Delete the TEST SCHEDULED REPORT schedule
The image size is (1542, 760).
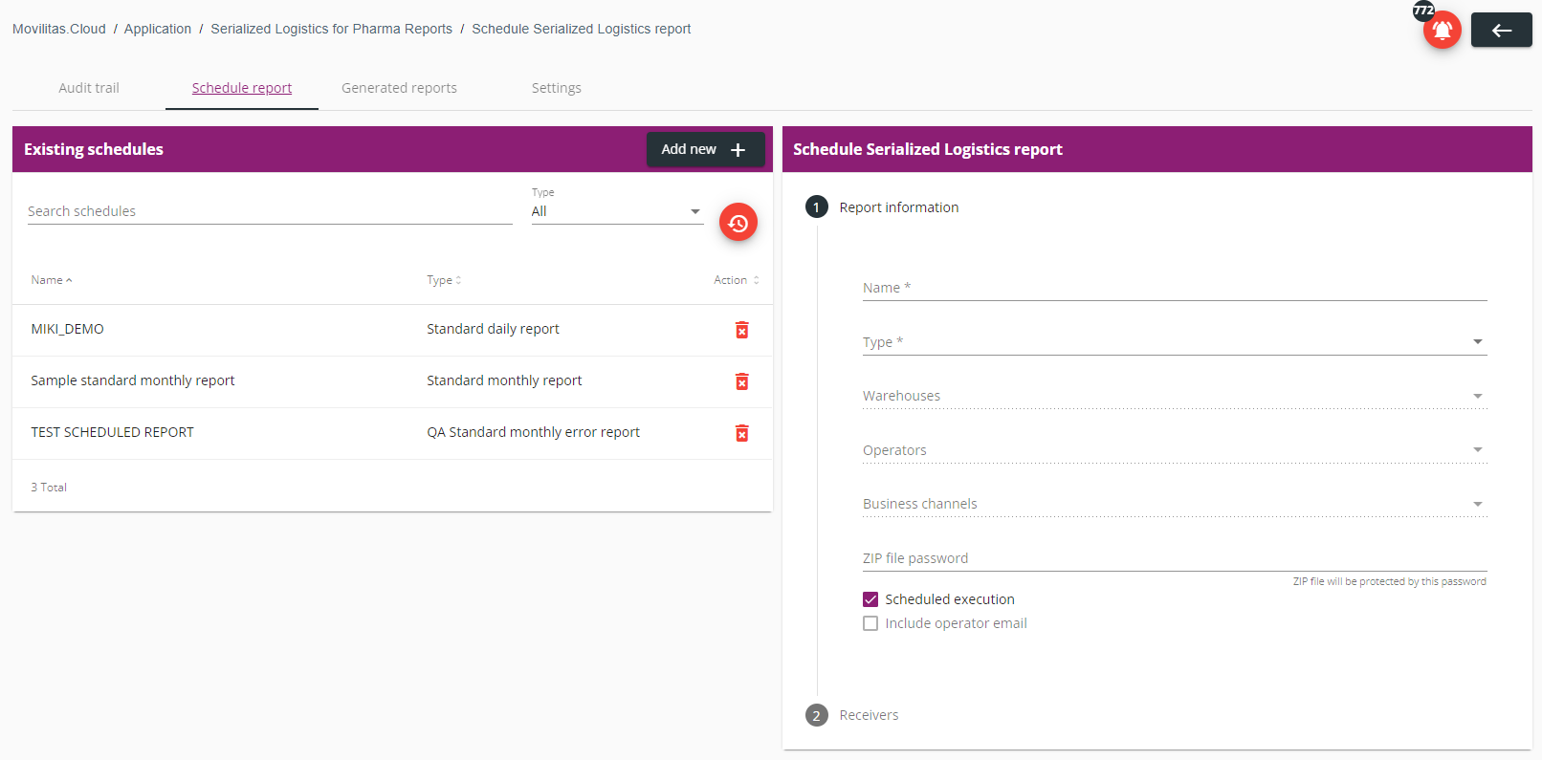[x=741, y=433]
